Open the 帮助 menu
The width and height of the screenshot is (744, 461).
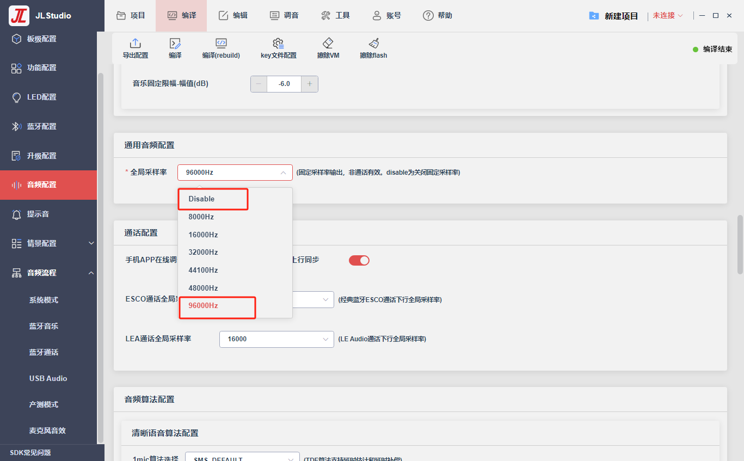coord(438,16)
